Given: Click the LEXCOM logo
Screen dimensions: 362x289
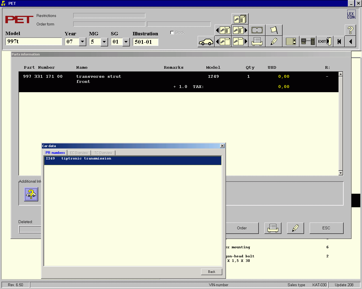Looking at the screenshot, I should click(x=351, y=15).
